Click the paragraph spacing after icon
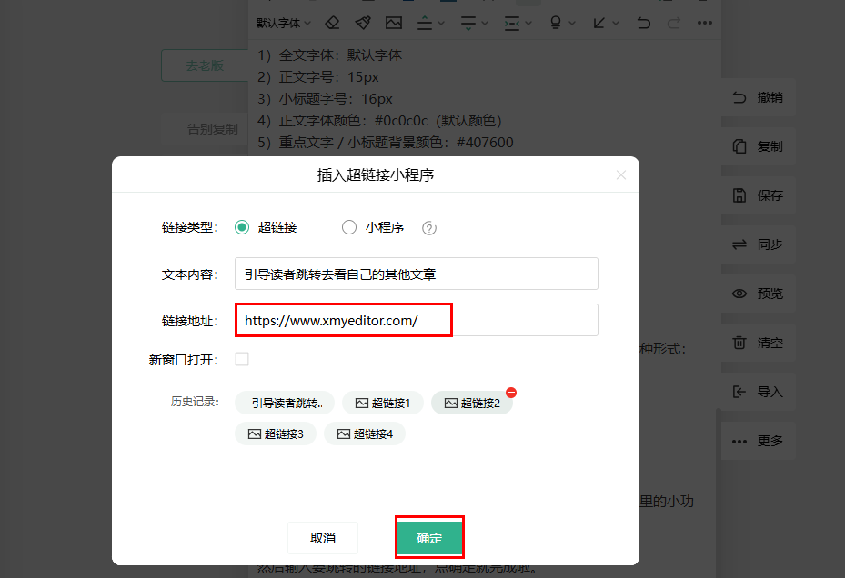The image size is (845, 578). click(x=468, y=23)
